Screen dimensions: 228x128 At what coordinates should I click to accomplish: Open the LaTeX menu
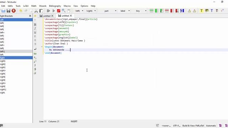click(26, 6)
